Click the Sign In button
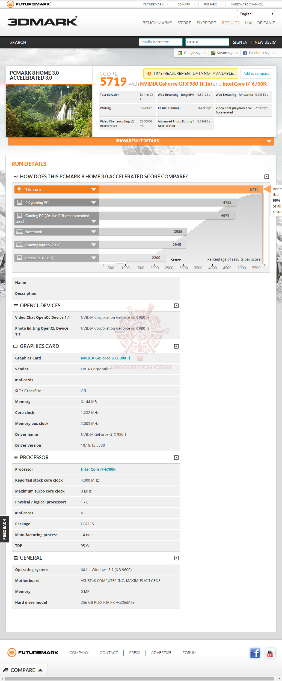 240,42
